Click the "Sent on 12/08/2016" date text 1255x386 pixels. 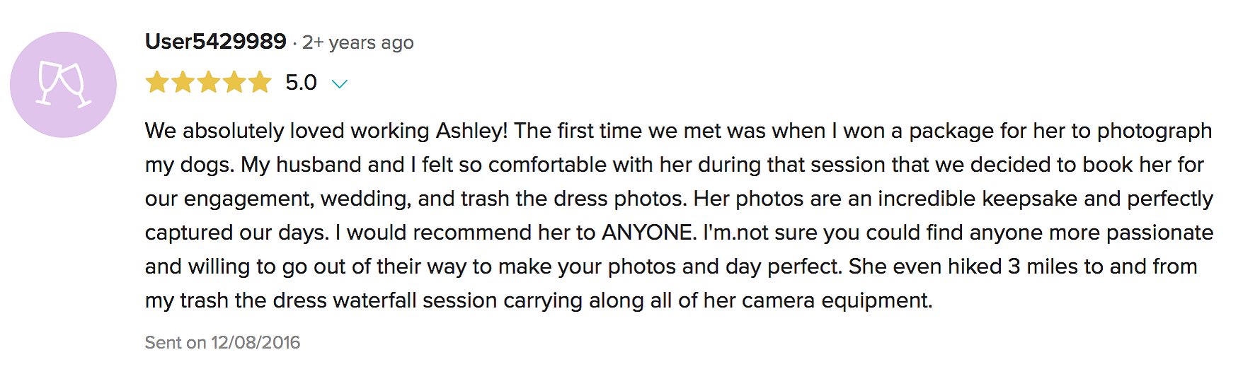click(223, 343)
